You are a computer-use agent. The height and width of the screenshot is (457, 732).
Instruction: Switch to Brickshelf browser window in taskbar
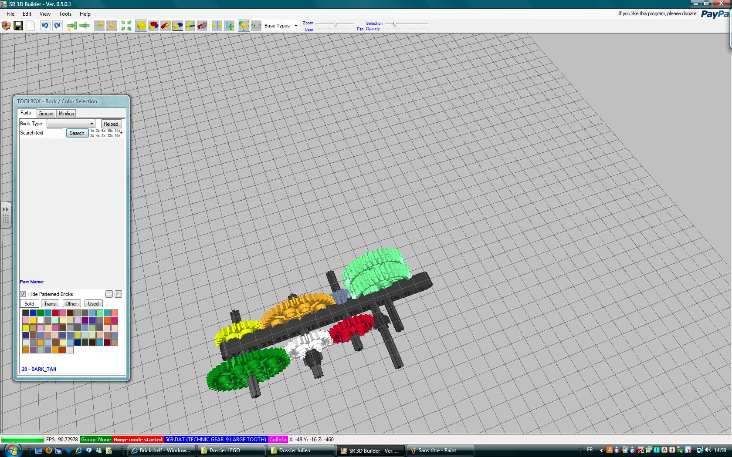(x=161, y=450)
